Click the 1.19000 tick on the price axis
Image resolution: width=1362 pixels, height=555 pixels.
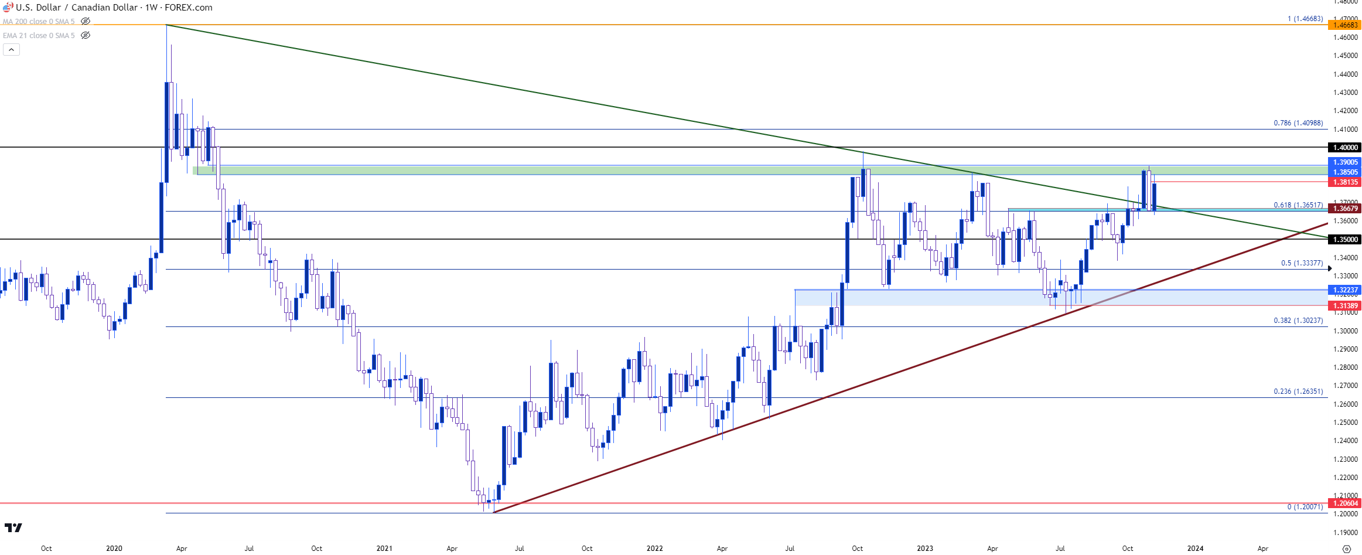[1345, 532]
